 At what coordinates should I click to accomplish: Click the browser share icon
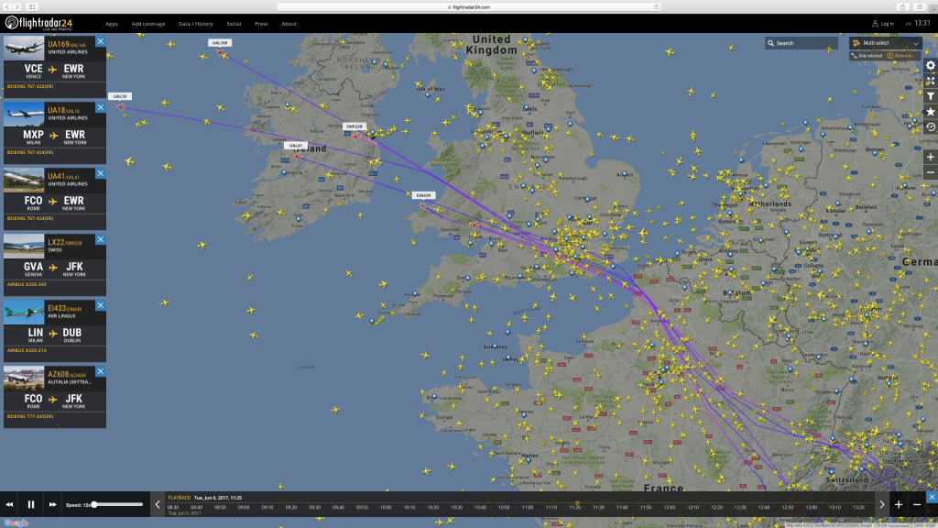tap(902, 6)
